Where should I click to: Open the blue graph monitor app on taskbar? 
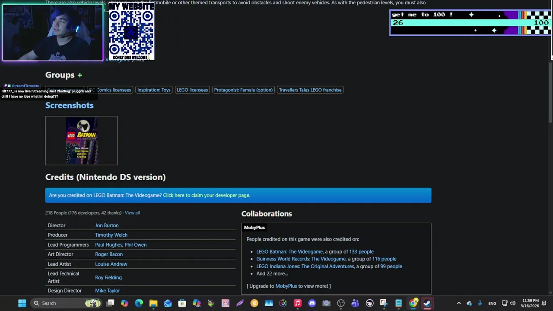[269, 303]
